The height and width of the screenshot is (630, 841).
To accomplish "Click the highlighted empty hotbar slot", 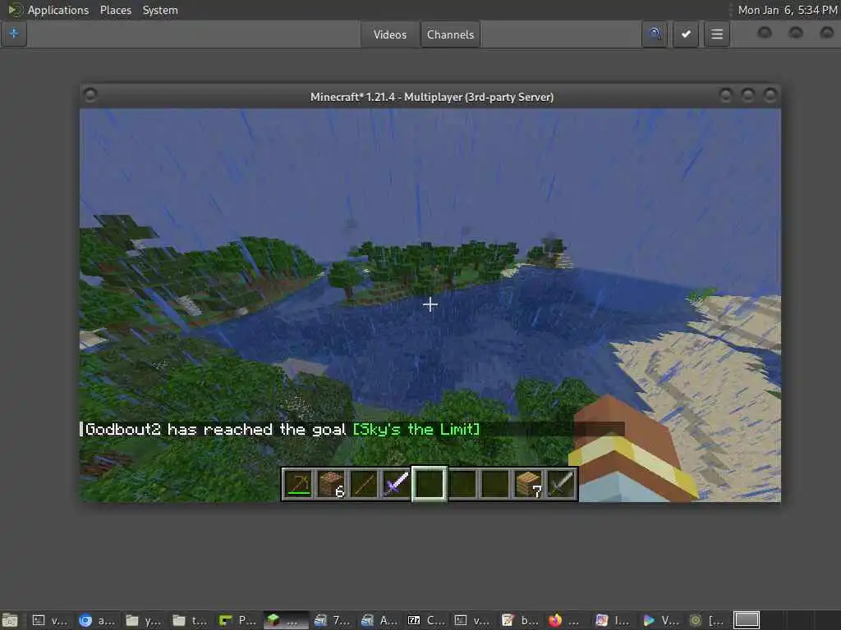I will 429,484.
